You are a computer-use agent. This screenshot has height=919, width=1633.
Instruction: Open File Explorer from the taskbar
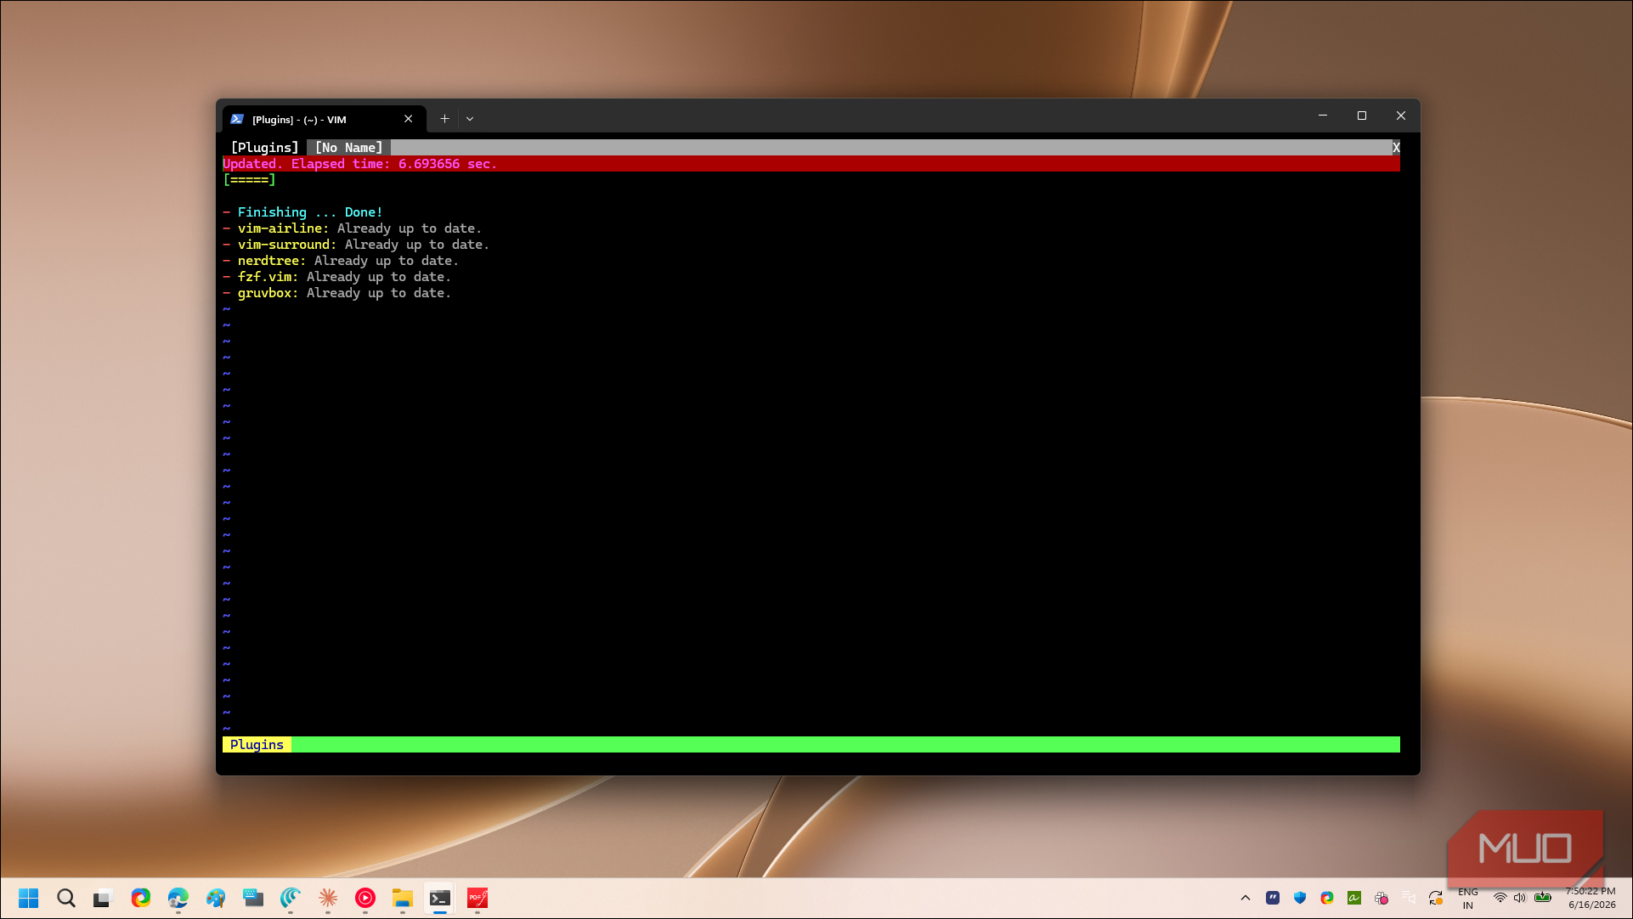click(402, 898)
